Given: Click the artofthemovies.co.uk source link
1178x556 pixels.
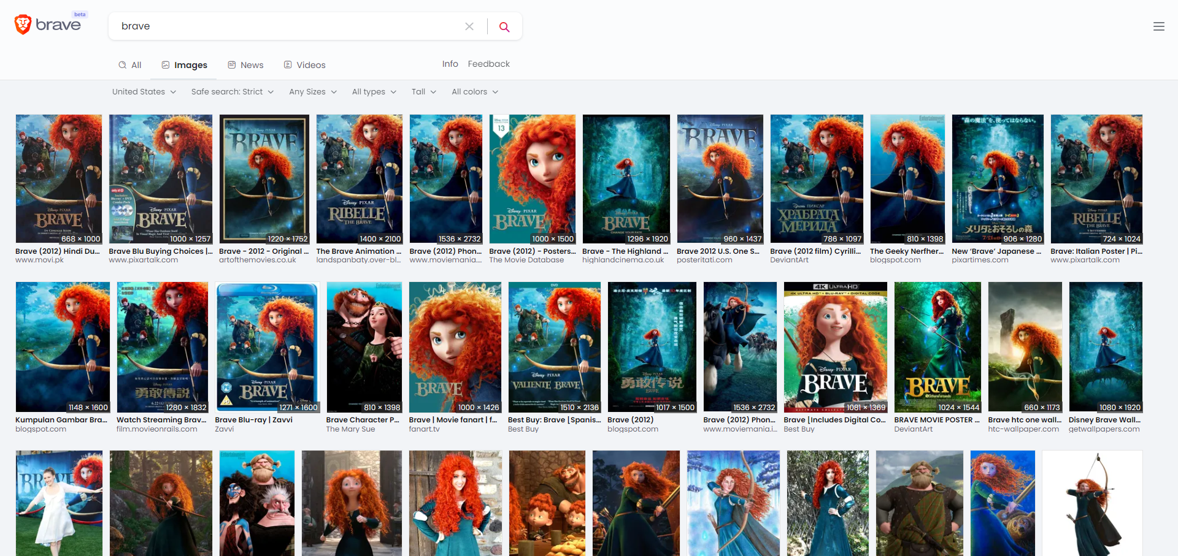Looking at the screenshot, I should pyautogui.click(x=258, y=261).
